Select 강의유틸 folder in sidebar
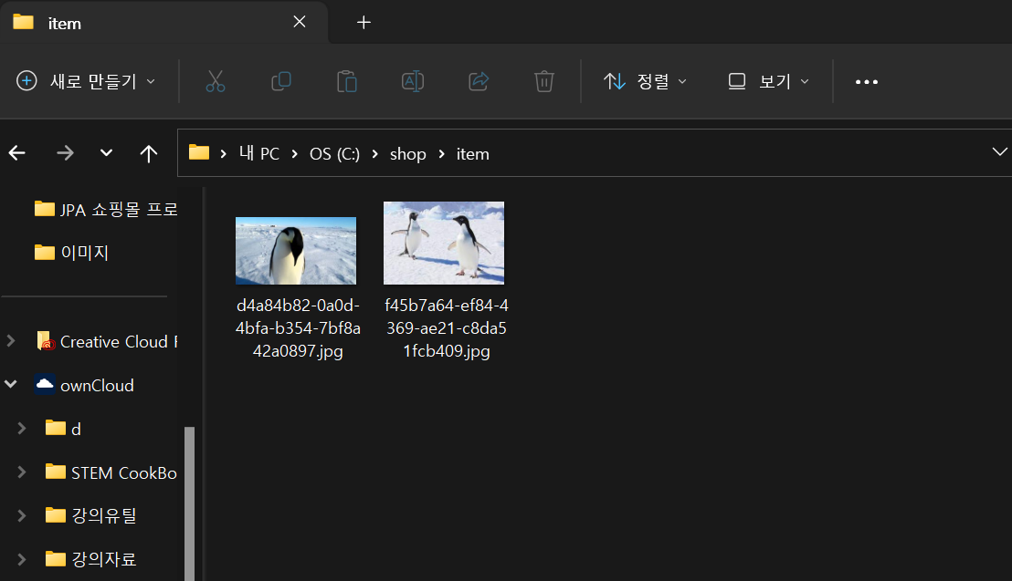Image resolution: width=1012 pixels, height=581 pixels. click(91, 515)
